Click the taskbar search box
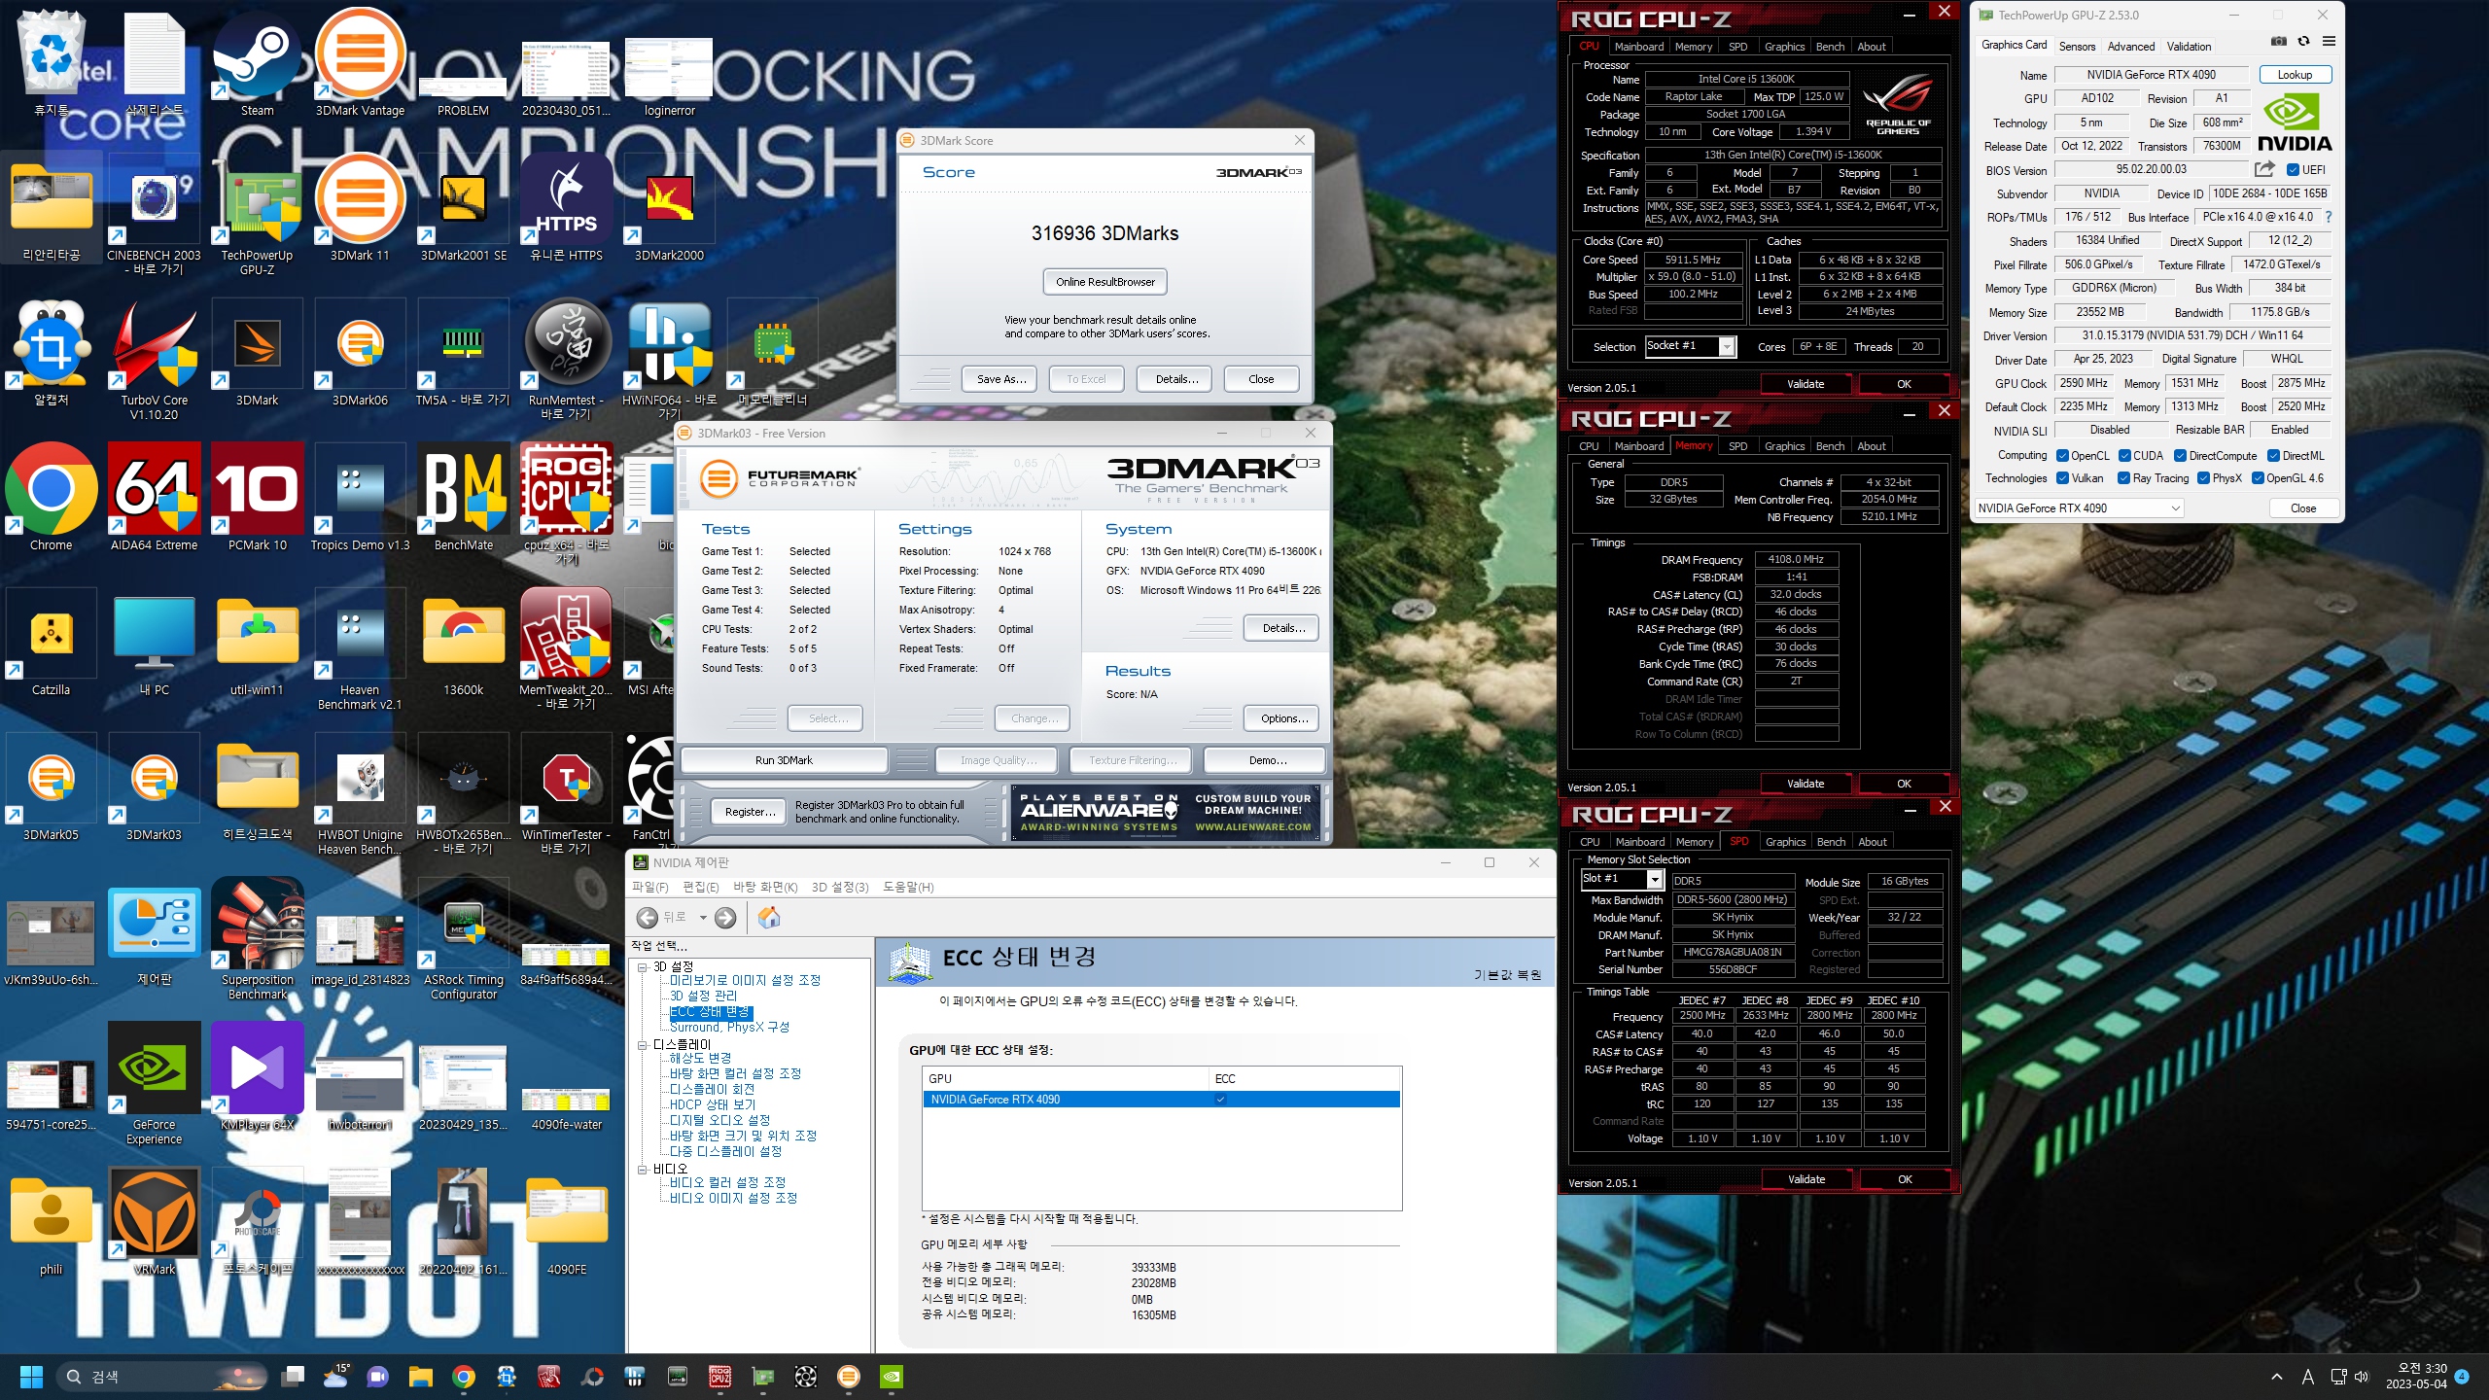 click(162, 1377)
